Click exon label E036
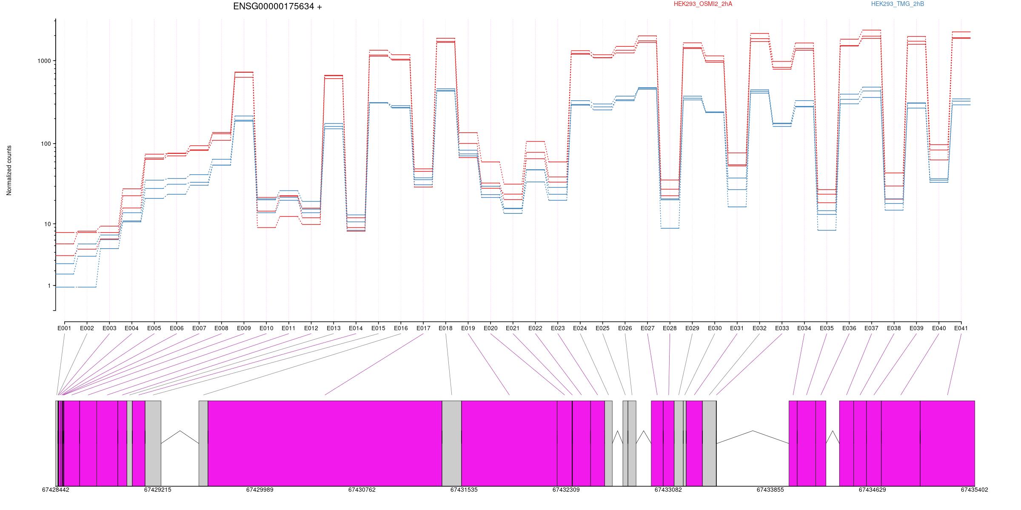This screenshot has height=510, width=1021. [849, 328]
